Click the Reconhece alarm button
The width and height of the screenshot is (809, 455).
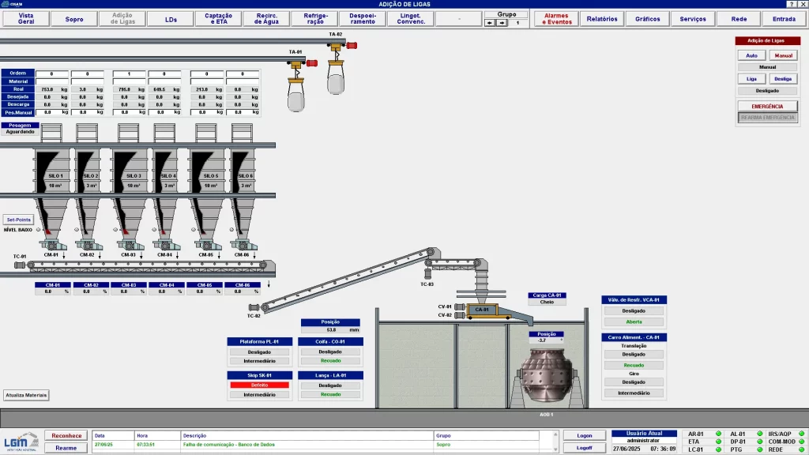[66, 435]
